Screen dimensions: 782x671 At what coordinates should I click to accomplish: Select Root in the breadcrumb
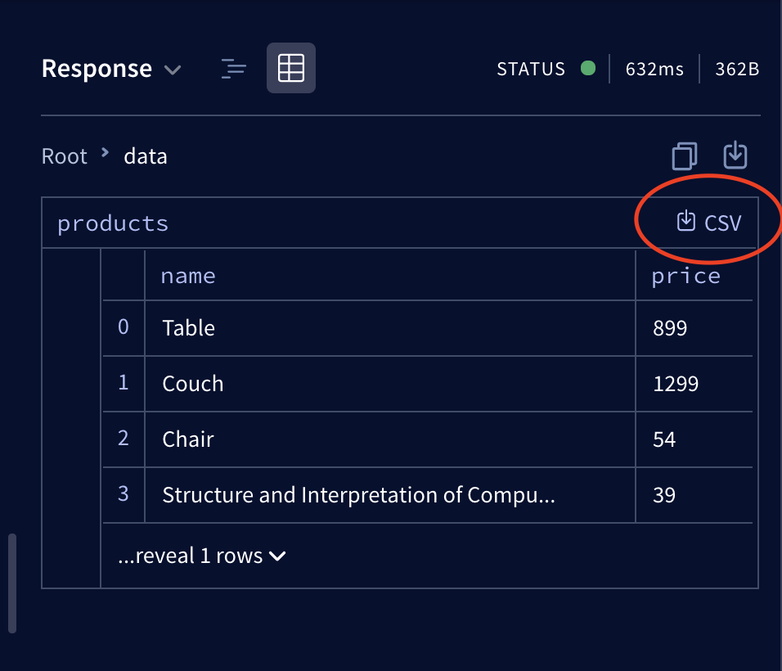click(x=64, y=155)
